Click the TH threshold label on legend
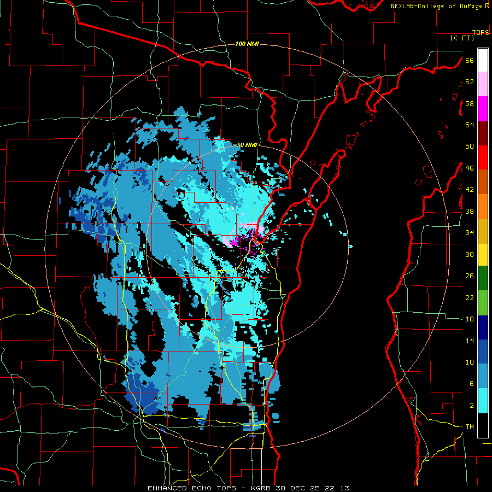 [470, 427]
